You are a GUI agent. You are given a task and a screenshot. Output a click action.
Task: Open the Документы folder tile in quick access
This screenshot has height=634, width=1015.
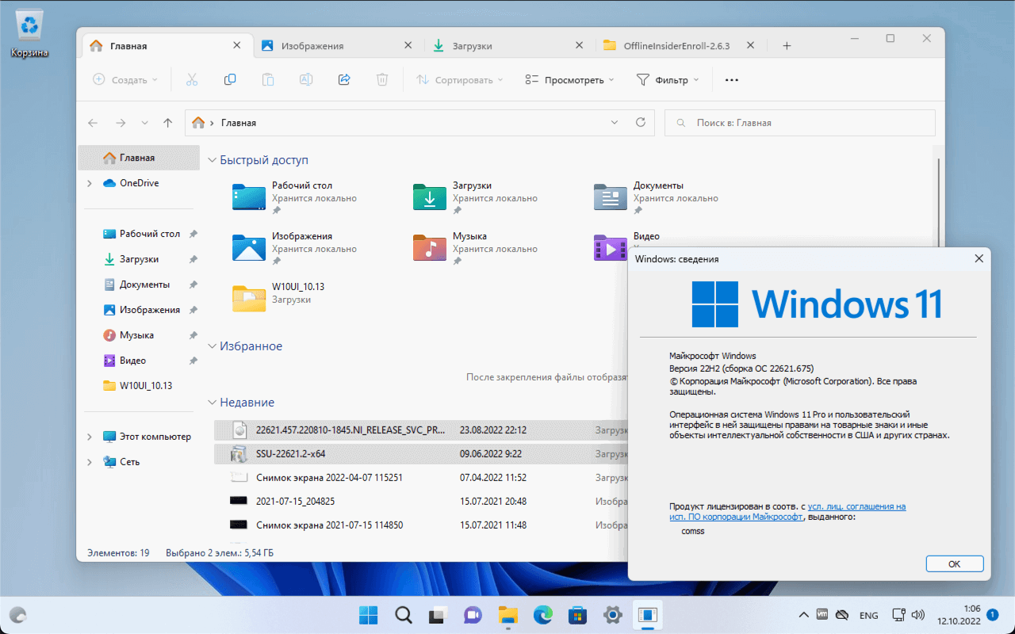click(x=657, y=197)
